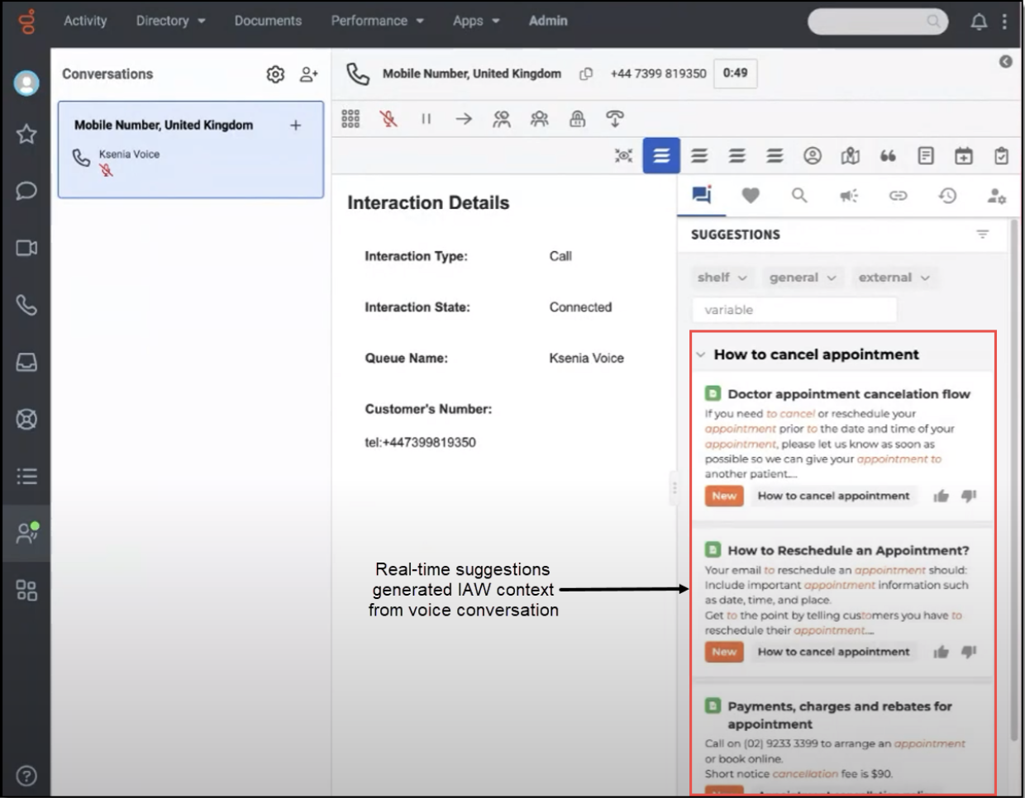Thumbs down How to Reschedule an Appointment
This screenshot has height=798, width=1025.
[x=969, y=652]
